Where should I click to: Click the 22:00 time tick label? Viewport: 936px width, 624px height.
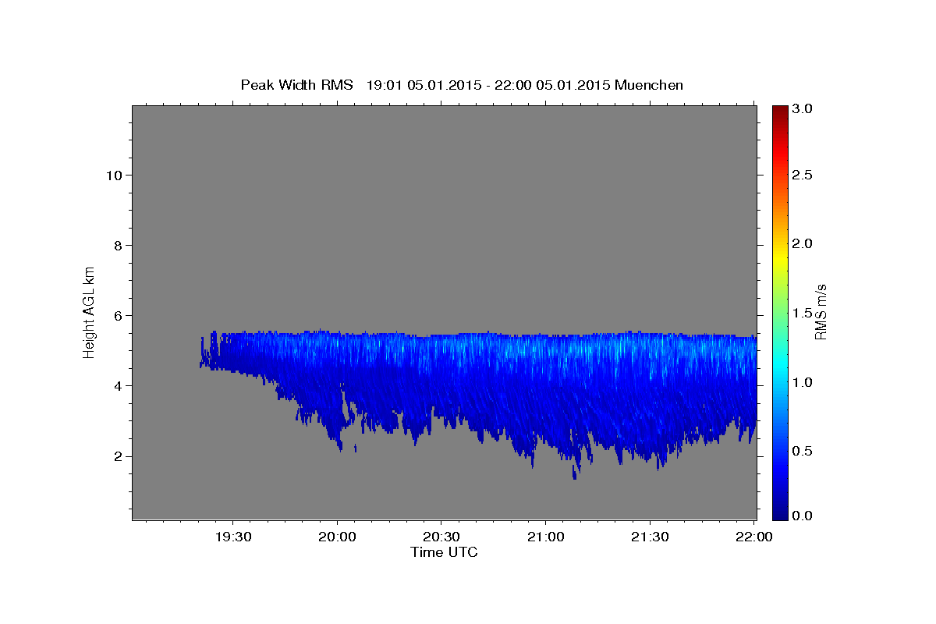pyautogui.click(x=753, y=537)
